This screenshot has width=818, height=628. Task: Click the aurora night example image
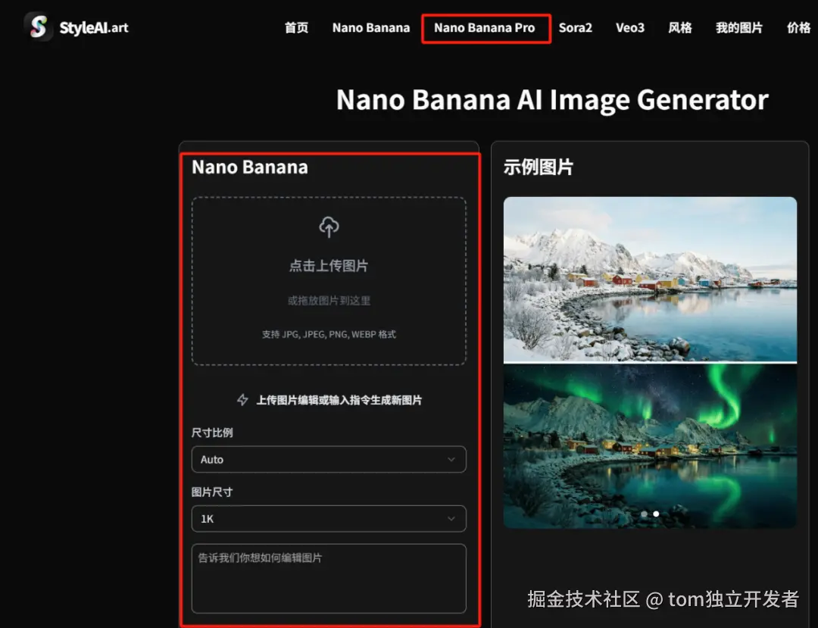point(650,446)
